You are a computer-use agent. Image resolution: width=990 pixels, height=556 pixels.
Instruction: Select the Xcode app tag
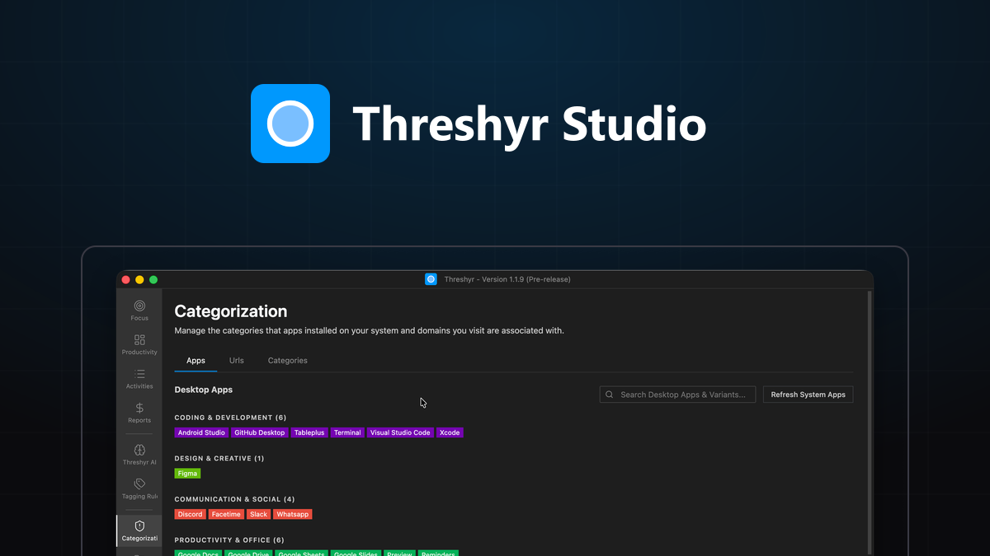click(450, 432)
